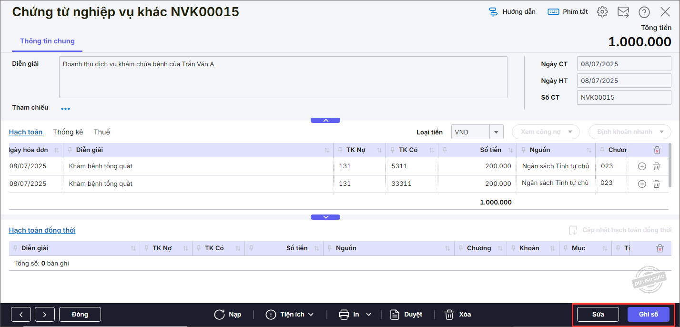Open the print options dropdown arrow
The width and height of the screenshot is (680, 327).
[368, 315]
